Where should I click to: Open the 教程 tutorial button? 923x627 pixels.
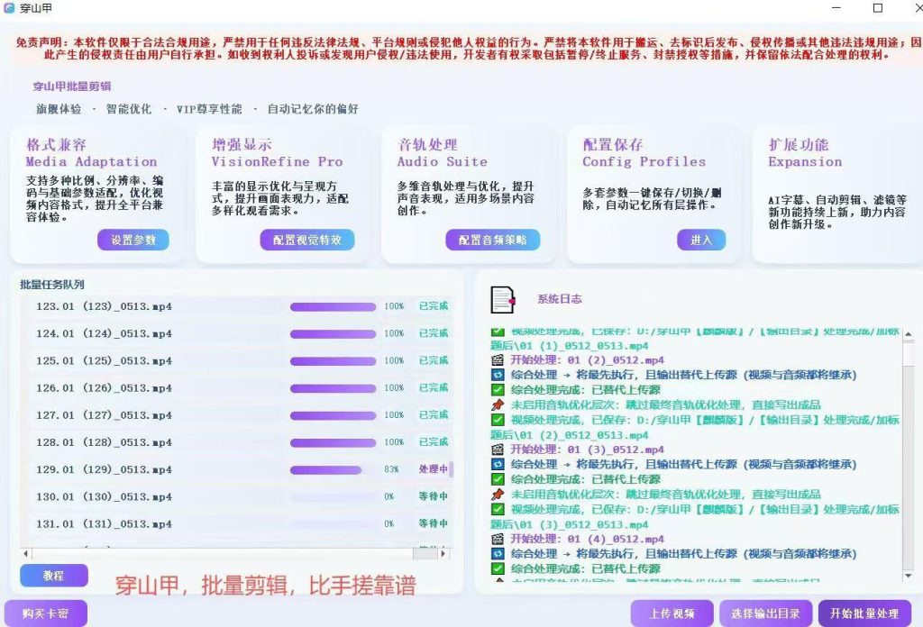click(53, 576)
